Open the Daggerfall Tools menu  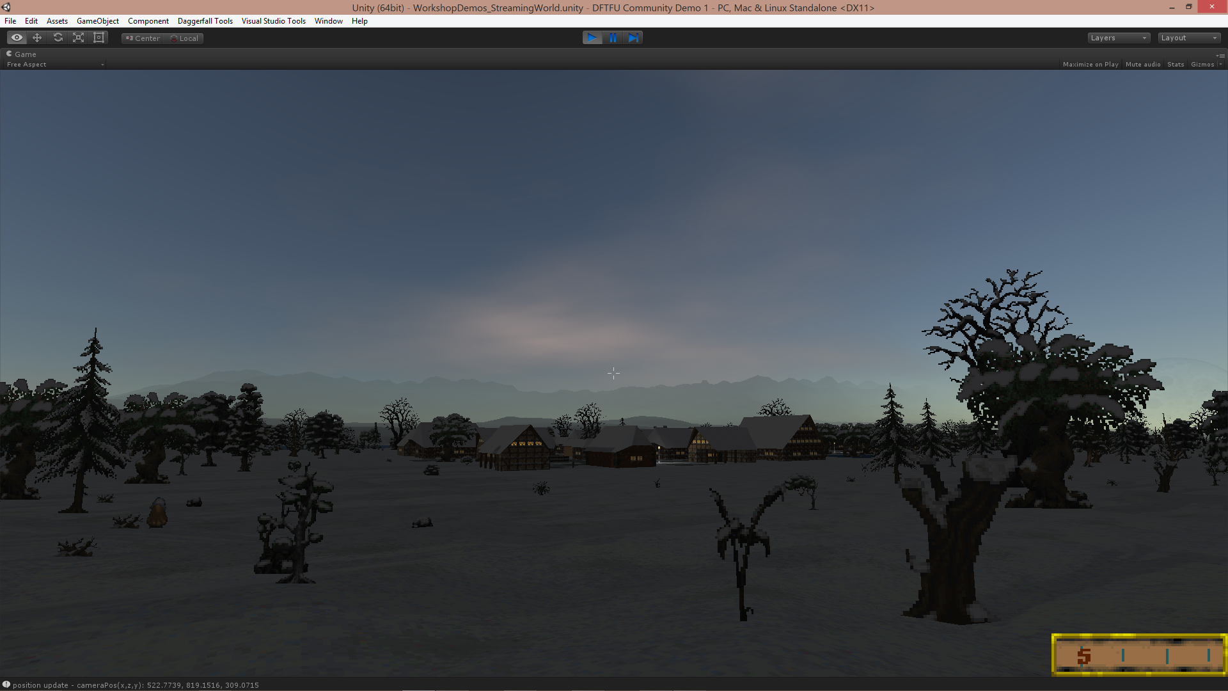tap(205, 20)
